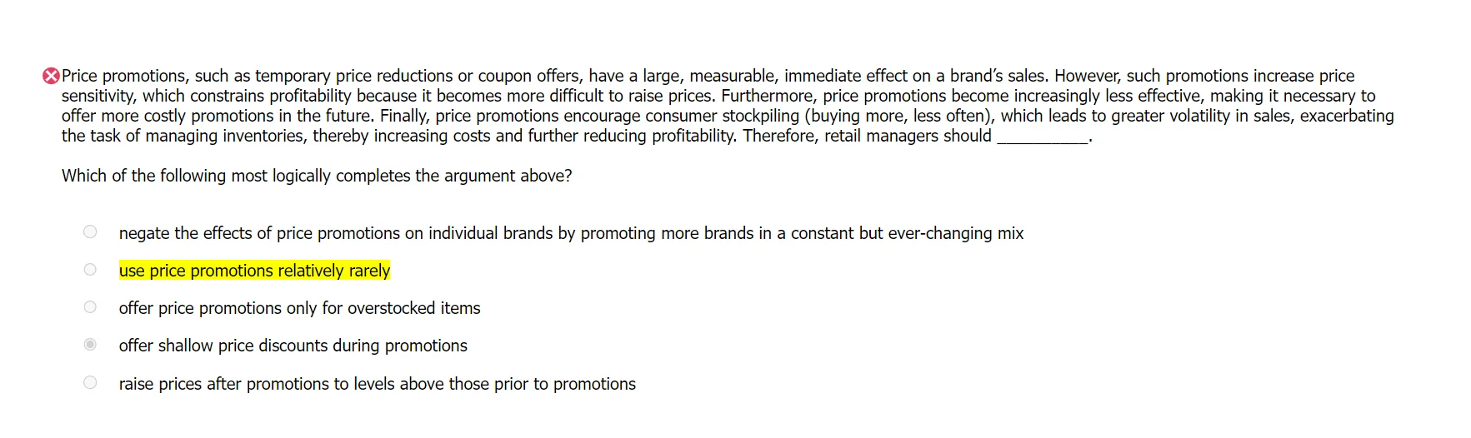Select the 'only for overstocked items' radio button
1471x438 pixels.
(x=90, y=307)
